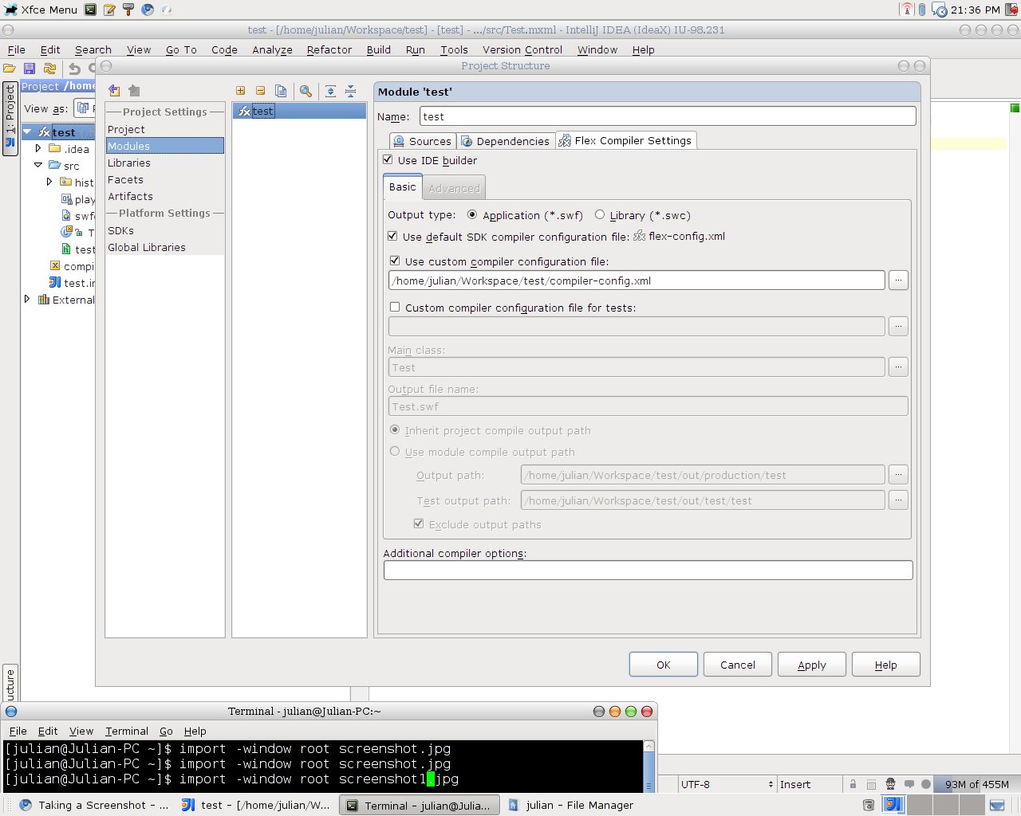
Task: Browse for custom compiler configuration file
Action: (898, 280)
